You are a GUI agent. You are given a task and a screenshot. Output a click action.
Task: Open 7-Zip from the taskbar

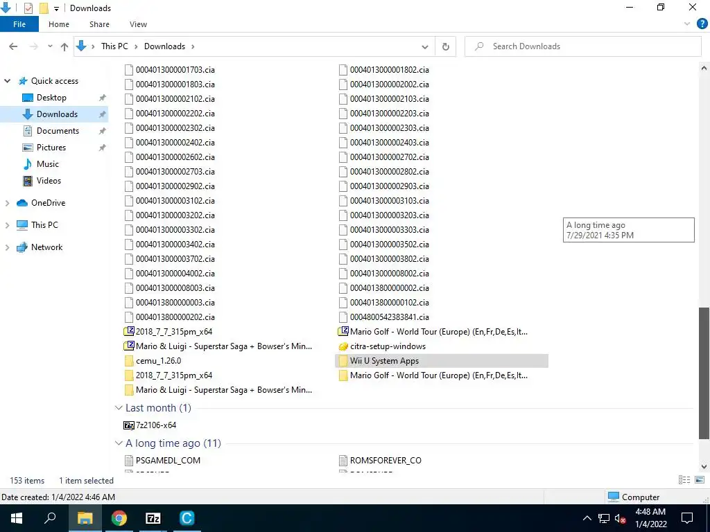coord(153,518)
